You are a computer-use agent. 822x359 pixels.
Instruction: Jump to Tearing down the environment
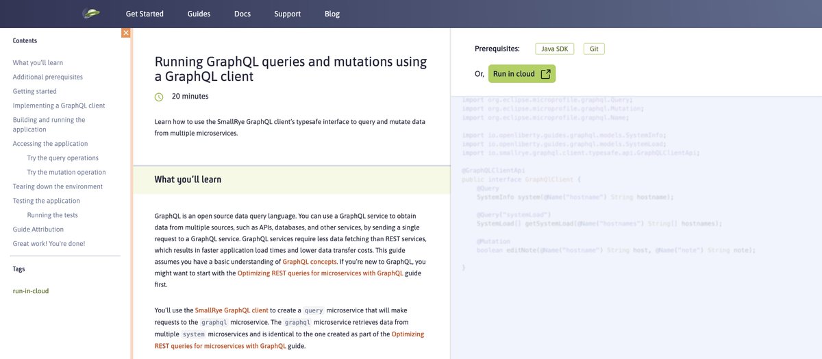click(x=58, y=186)
